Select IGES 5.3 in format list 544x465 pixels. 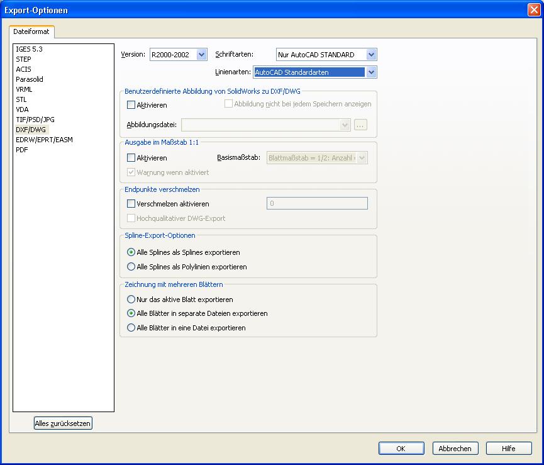29,49
